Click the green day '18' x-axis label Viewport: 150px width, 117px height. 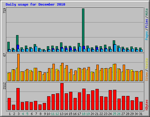(x=83, y=114)
